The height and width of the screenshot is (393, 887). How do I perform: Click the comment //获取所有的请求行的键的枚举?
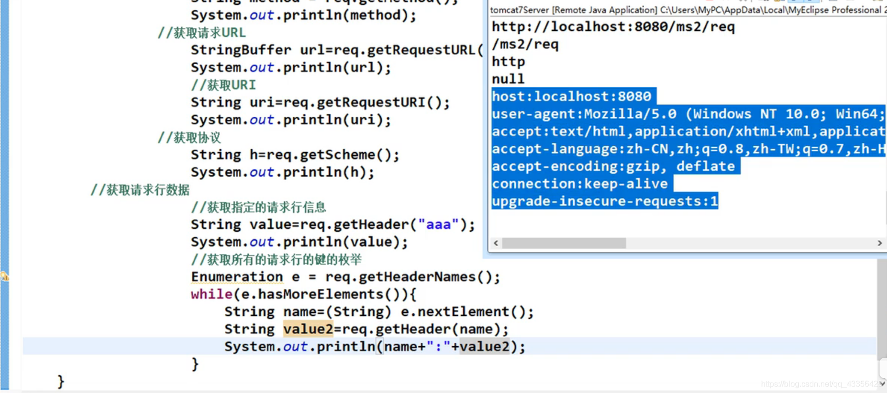tap(276, 260)
